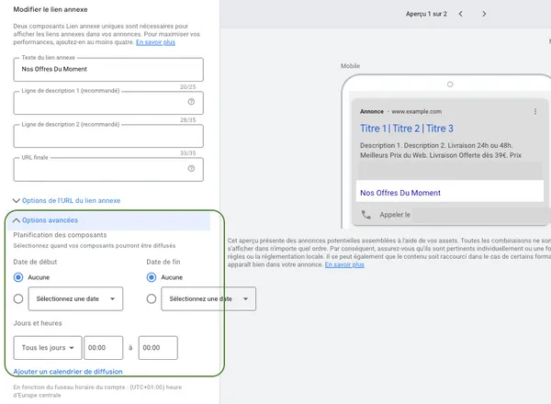Click 'Modifier le lien annexe' heading
Image resolution: width=551 pixels, height=404 pixels.
51,9
